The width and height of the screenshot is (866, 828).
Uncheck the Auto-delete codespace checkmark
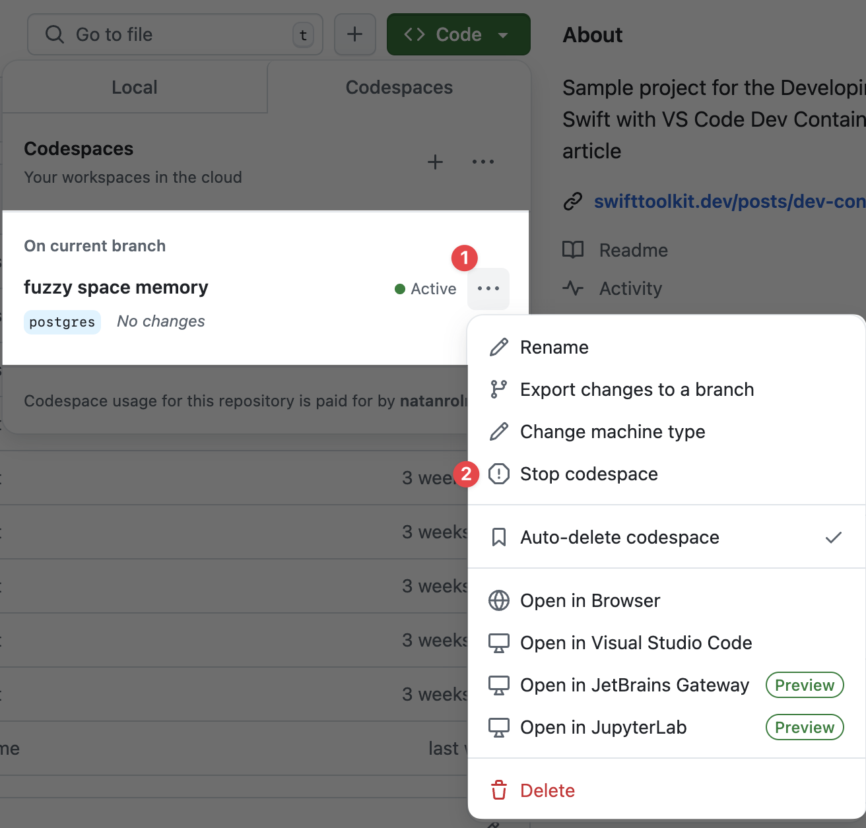coord(833,537)
